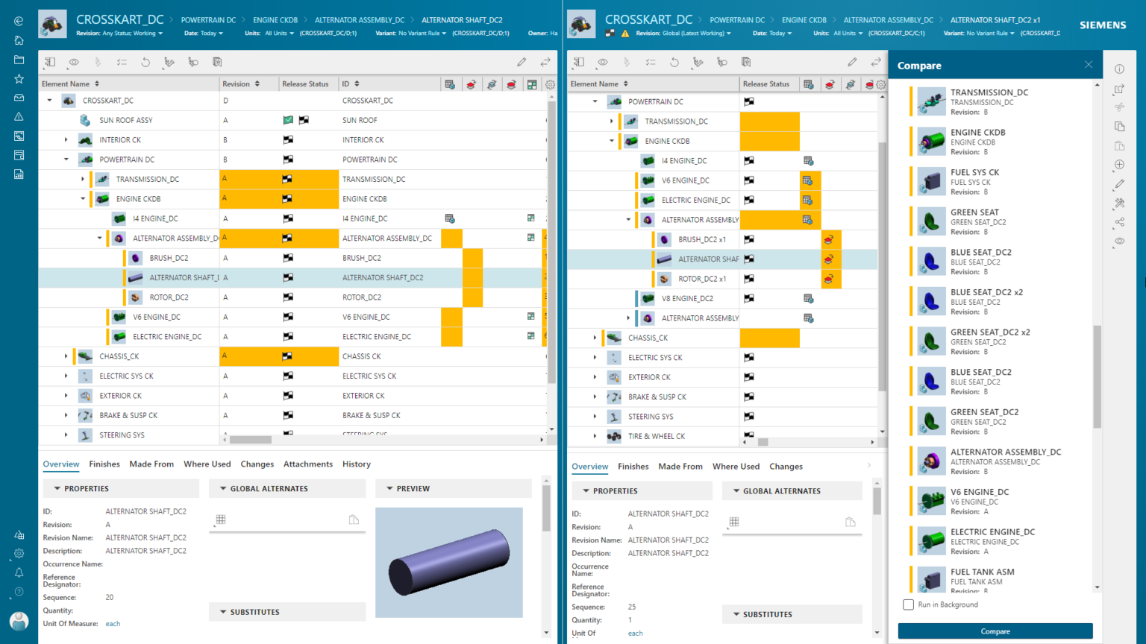Select the share icon in the right sidebar
1146x644 pixels.
coord(1118,221)
